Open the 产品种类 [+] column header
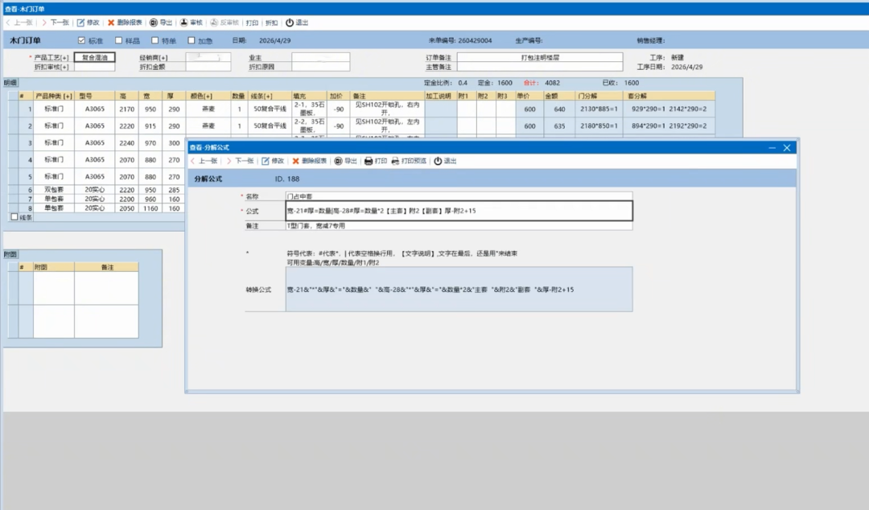869x510 pixels. point(54,96)
